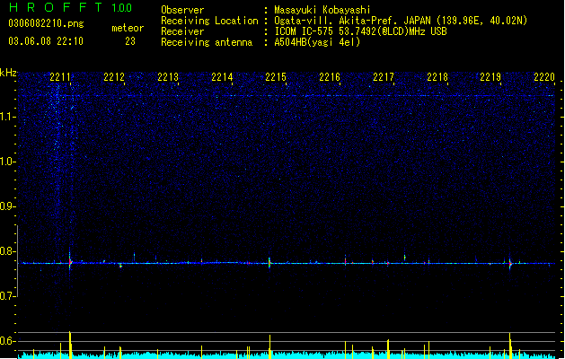
Task: Click the 2214 time marker
Action: pyautogui.click(x=222, y=77)
